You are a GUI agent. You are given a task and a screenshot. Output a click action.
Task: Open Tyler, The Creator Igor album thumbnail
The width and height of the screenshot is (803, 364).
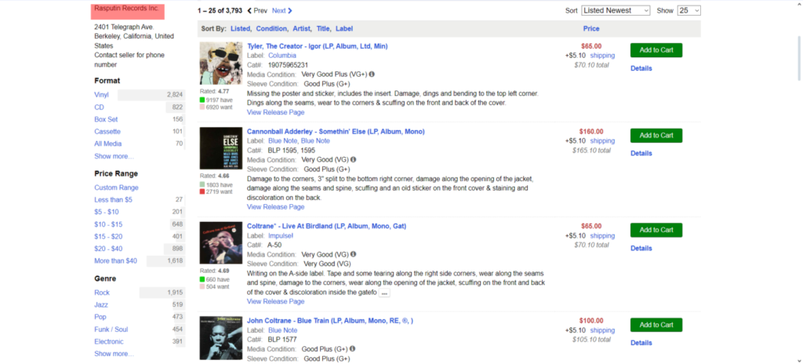pos(220,64)
